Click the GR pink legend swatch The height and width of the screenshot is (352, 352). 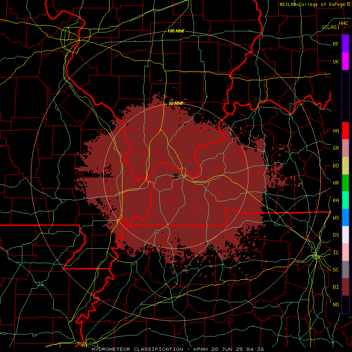[345, 148]
